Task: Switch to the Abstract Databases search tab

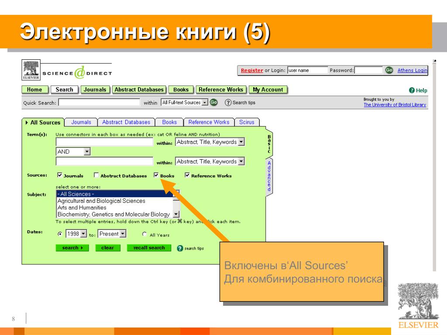Action: click(126, 122)
